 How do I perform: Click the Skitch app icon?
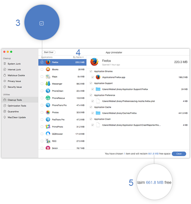tap(48, 148)
